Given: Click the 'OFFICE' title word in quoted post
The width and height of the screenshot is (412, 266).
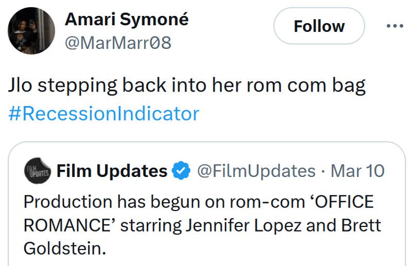Looking at the screenshot, I should pos(344,201).
